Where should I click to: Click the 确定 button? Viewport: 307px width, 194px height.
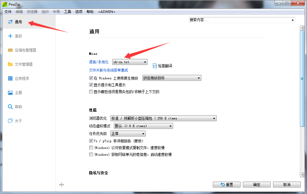coord(257,185)
